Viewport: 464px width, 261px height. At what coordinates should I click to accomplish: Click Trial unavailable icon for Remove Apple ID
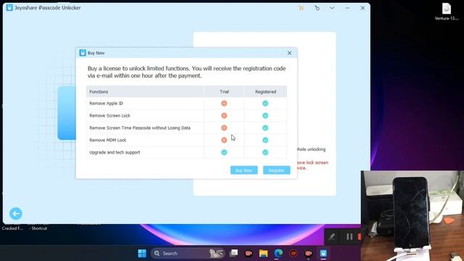pyautogui.click(x=224, y=103)
